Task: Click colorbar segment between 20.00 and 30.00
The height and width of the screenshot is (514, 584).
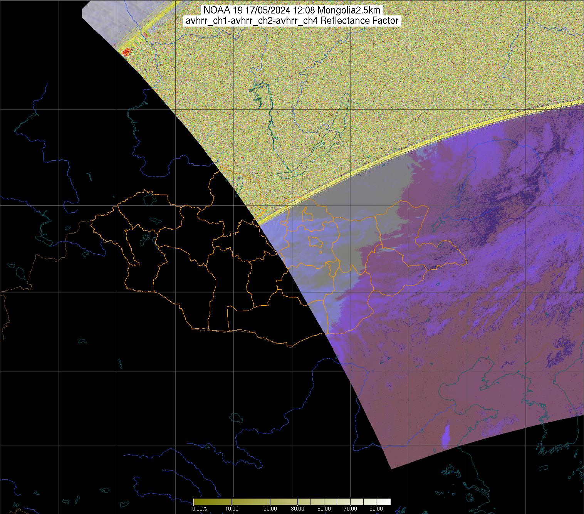Action: (285, 502)
